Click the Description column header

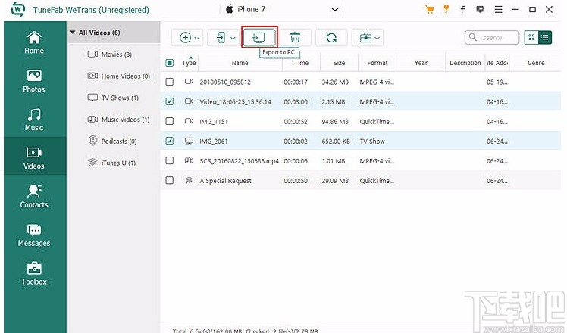(465, 63)
